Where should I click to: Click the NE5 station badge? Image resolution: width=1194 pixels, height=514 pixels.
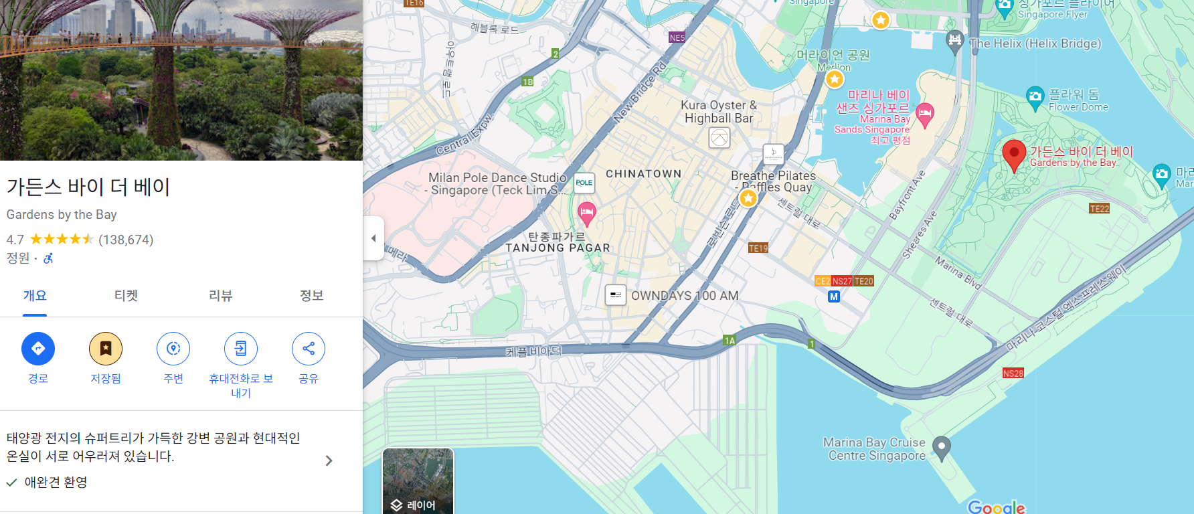[x=677, y=38]
